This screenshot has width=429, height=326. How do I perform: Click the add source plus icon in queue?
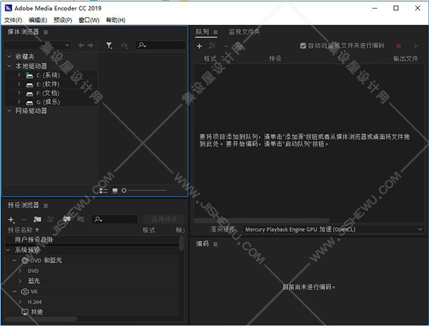(x=199, y=46)
